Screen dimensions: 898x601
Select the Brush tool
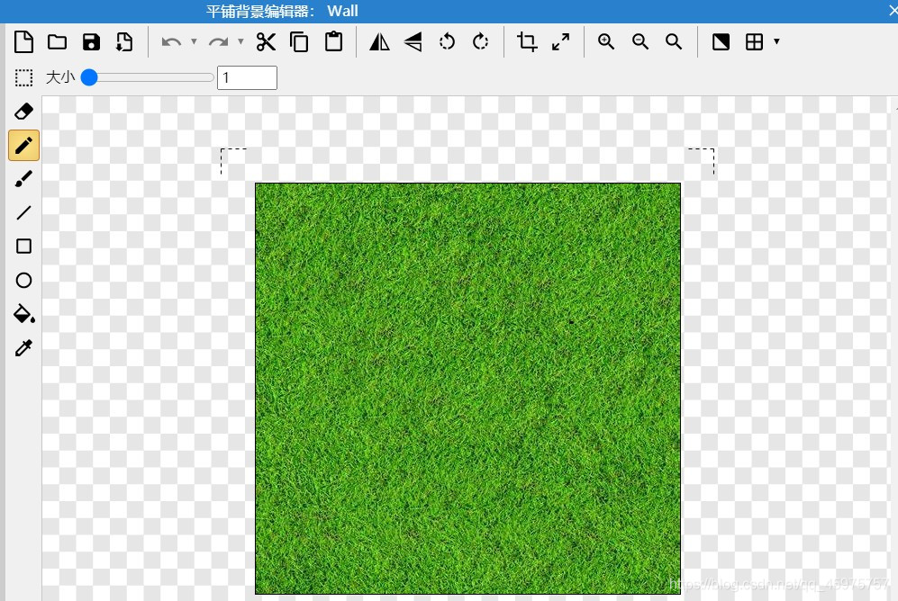click(23, 179)
